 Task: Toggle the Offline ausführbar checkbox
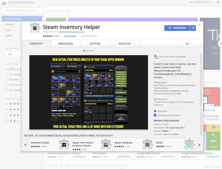point(7,69)
